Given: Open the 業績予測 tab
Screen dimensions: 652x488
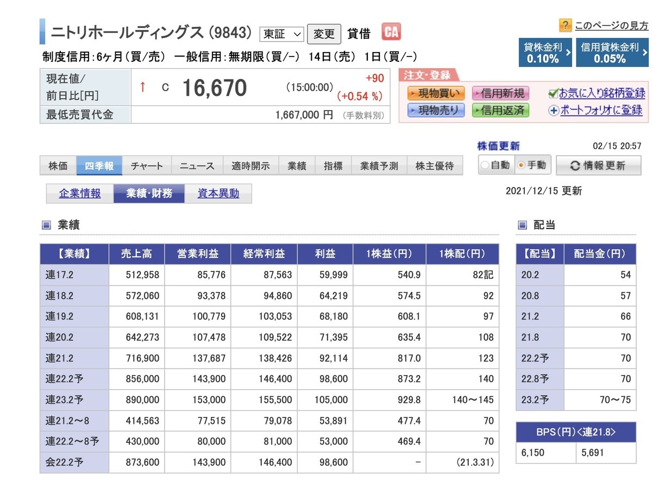Looking at the screenshot, I should [x=379, y=166].
